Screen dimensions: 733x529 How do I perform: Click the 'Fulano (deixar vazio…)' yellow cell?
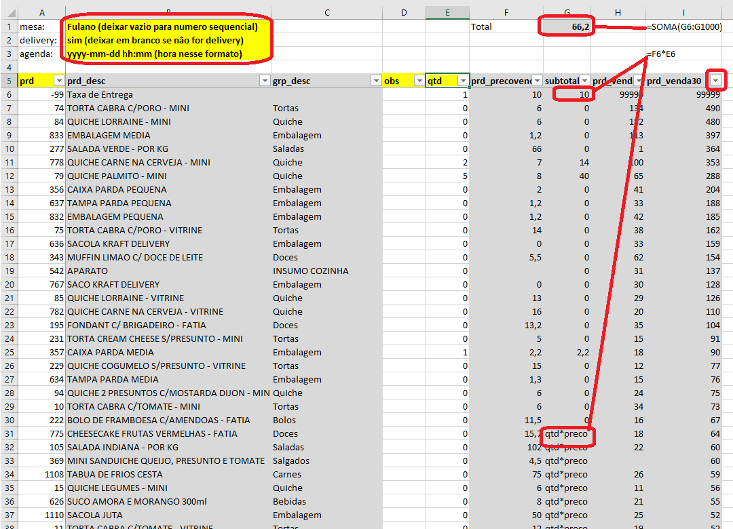tap(168, 26)
